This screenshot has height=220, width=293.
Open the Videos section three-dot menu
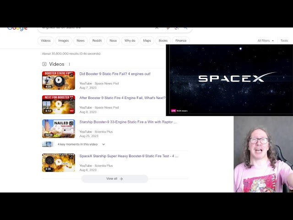(x=69, y=64)
